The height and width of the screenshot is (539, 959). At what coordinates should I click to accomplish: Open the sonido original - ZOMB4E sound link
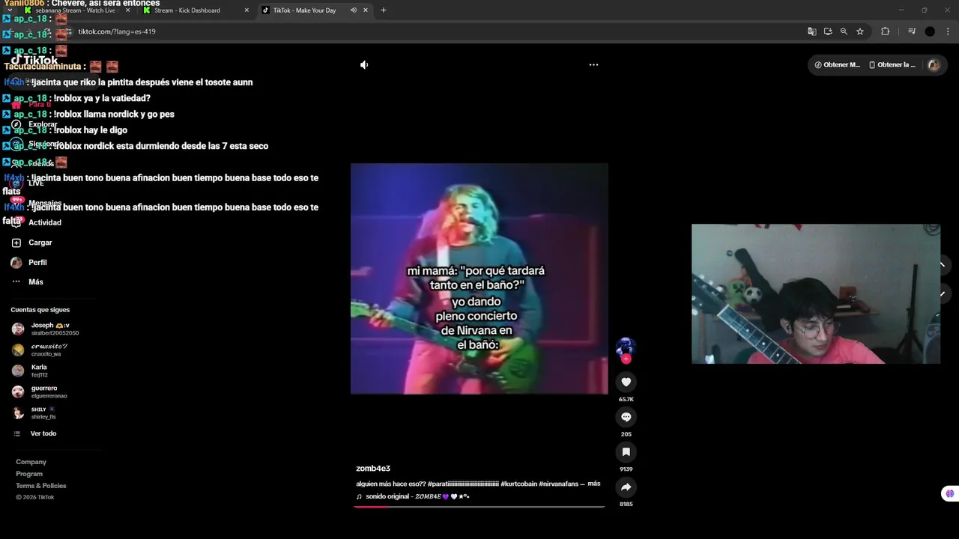coord(417,496)
